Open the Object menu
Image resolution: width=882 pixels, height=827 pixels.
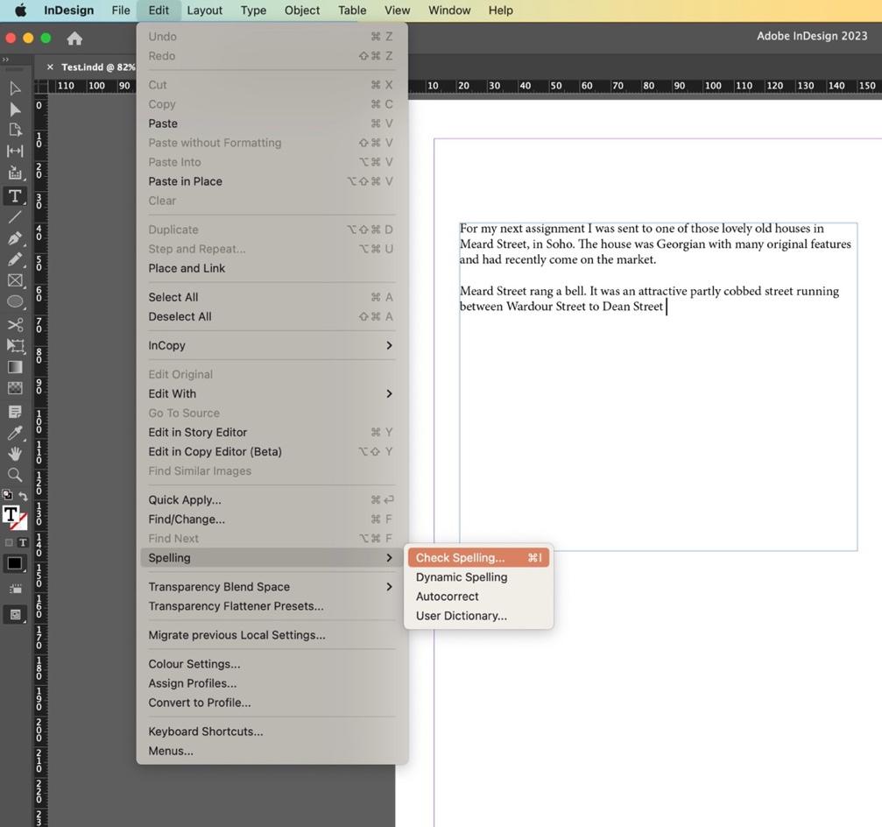(302, 11)
